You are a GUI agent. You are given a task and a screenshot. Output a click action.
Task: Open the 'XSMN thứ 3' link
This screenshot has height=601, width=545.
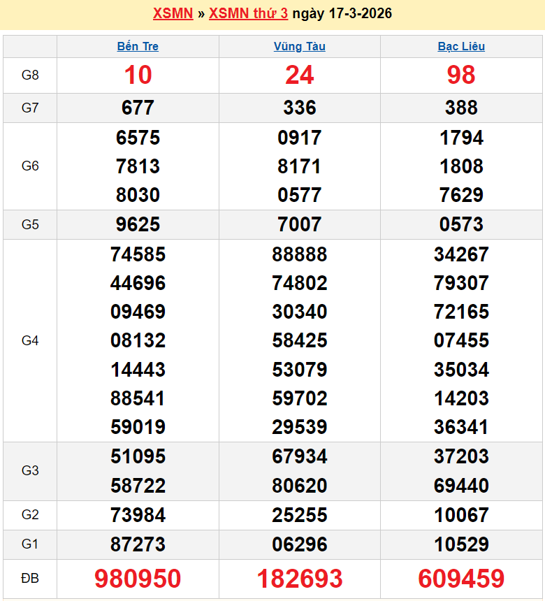[249, 14]
